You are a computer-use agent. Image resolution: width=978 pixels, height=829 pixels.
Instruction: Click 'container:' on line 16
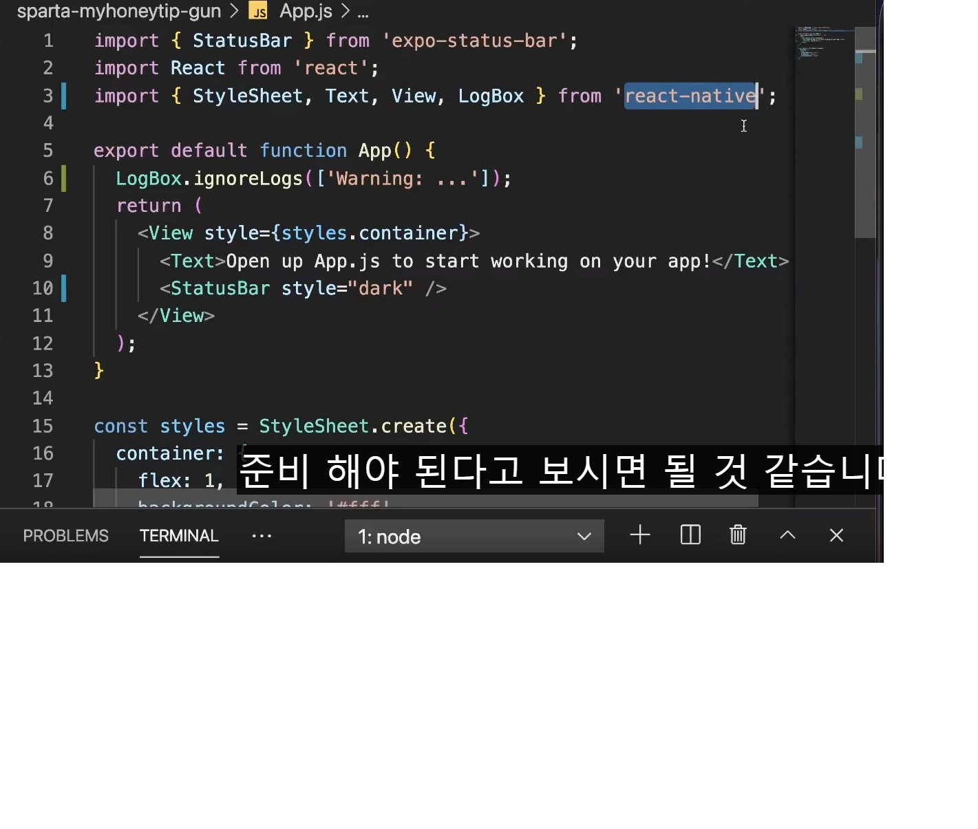tap(170, 453)
